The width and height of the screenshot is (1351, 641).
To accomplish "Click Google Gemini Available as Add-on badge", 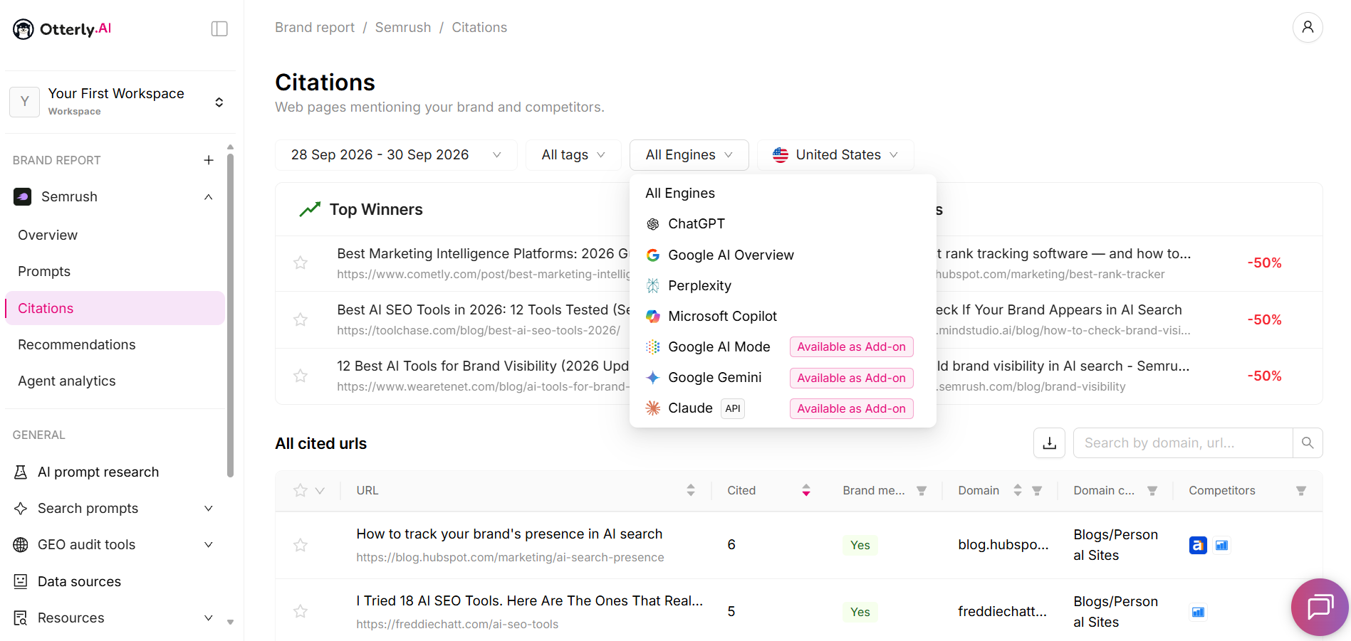I will pyautogui.click(x=851, y=378).
